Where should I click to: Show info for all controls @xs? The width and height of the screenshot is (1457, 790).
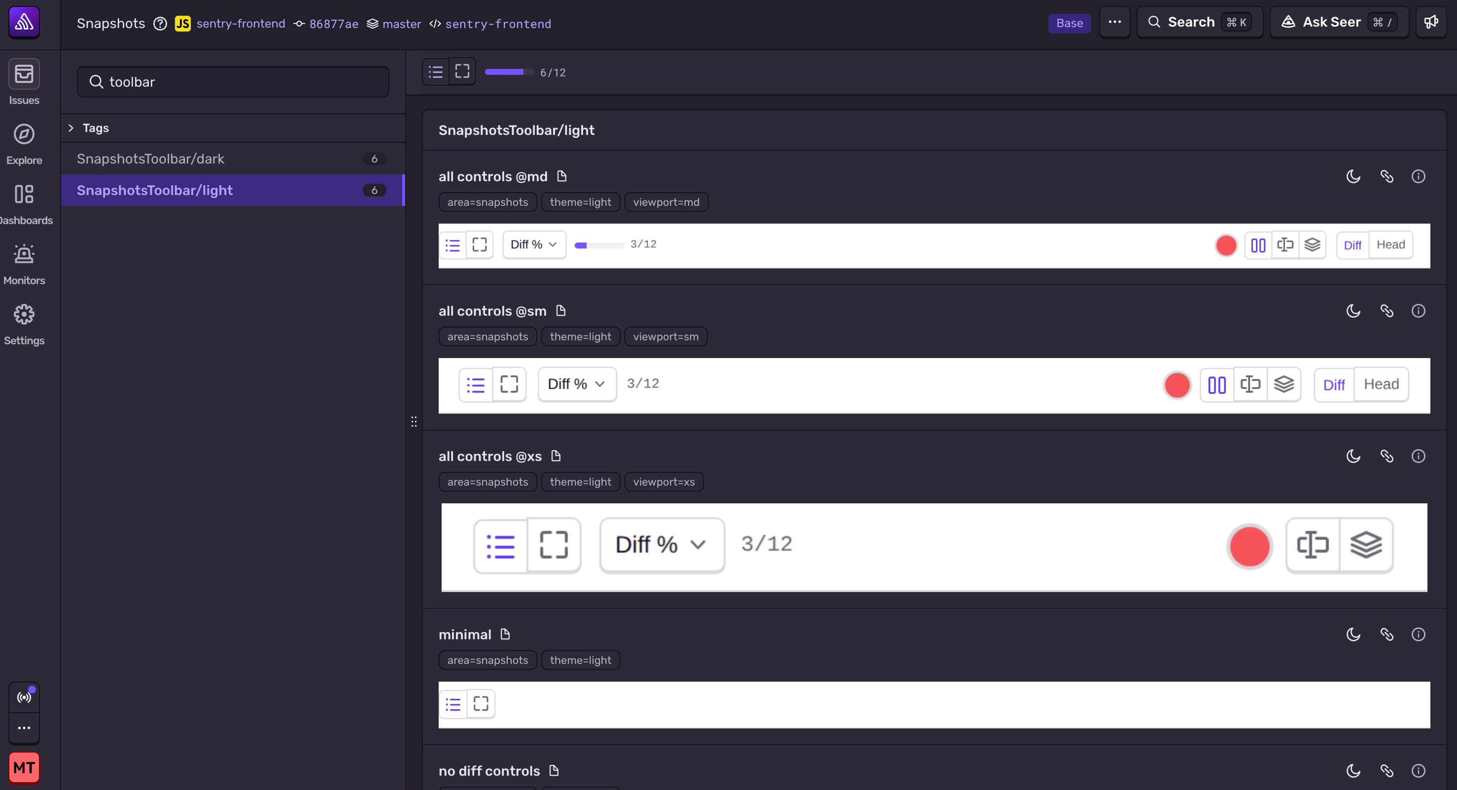click(1419, 456)
